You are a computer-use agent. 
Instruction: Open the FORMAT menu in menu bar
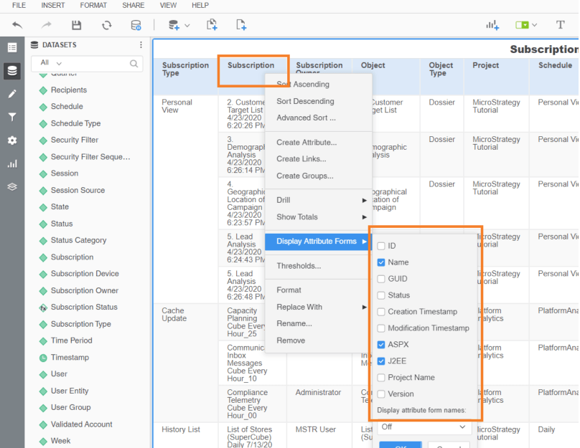(93, 5)
